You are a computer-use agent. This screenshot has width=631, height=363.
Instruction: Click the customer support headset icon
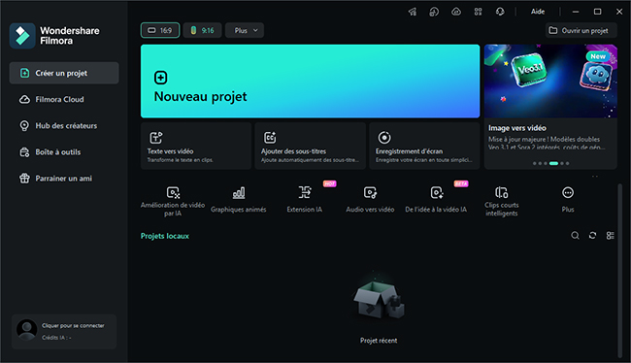point(500,12)
